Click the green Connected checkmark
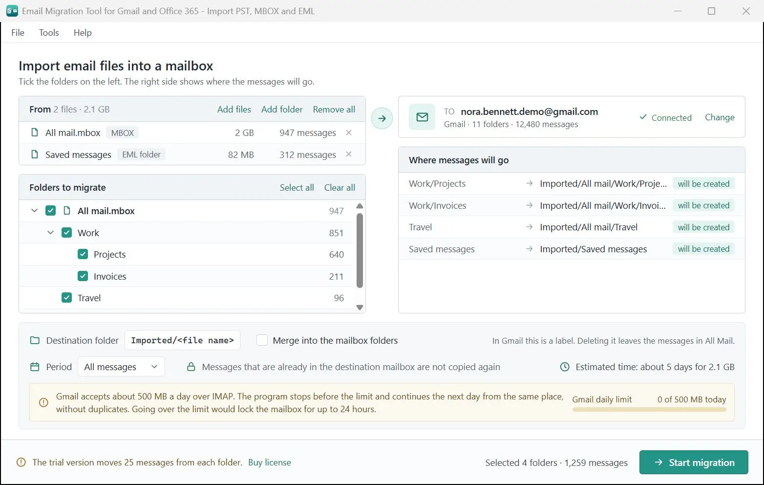Screen dimensions: 764x485 [x=643, y=117]
